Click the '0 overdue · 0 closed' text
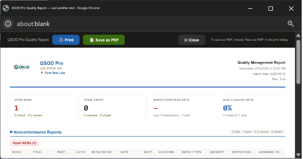Image resolution: width=303 pixels, height=159 pixels. (x=97, y=115)
